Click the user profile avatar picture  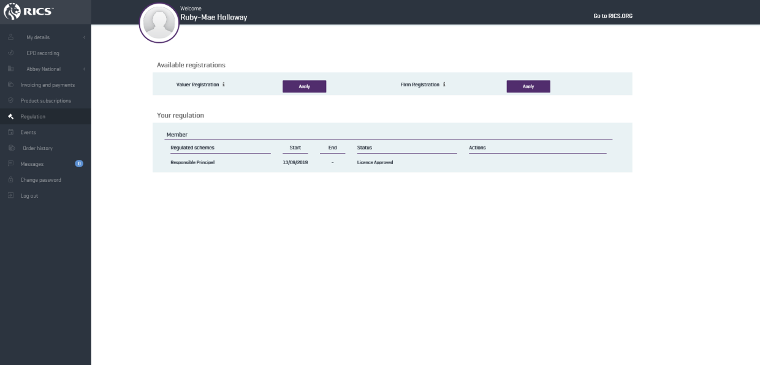[x=159, y=23]
